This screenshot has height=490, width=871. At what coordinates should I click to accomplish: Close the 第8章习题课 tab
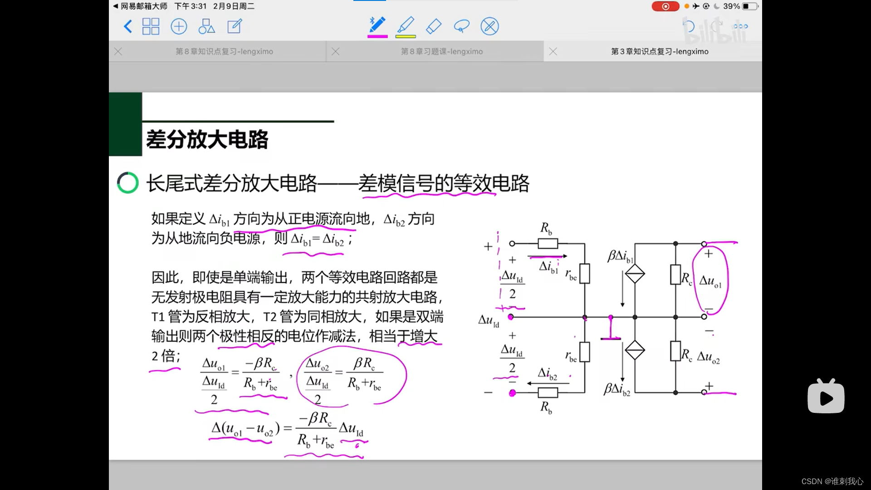336,52
